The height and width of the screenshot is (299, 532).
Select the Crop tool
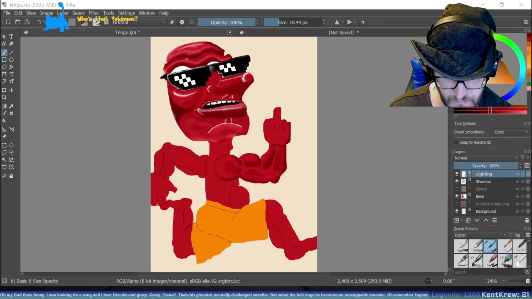pyautogui.click(x=4, y=98)
